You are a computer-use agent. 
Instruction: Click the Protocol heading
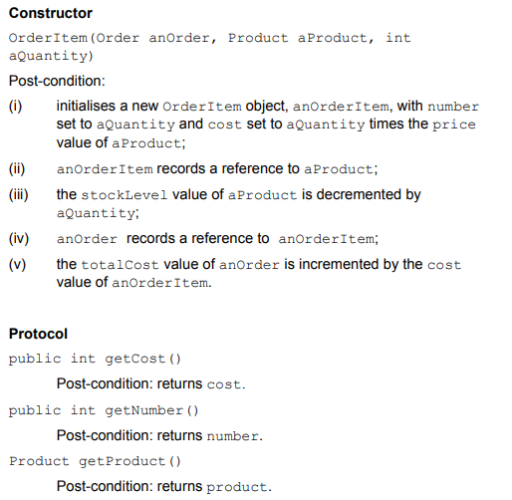(38, 334)
